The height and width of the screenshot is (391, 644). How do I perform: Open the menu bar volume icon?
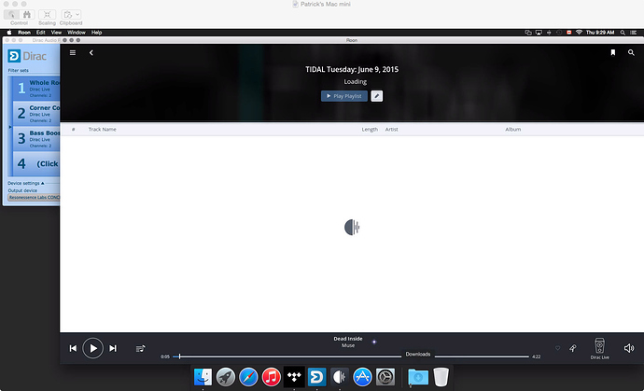549,33
